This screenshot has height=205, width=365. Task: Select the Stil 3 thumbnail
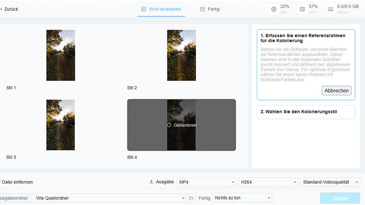[61, 125]
